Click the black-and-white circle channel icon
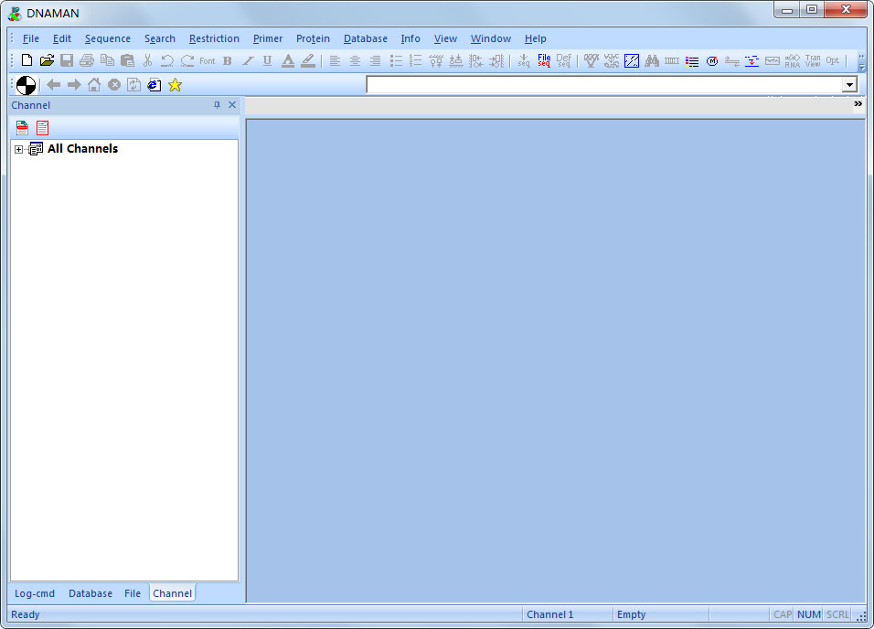874x629 pixels. tap(26, 85)
